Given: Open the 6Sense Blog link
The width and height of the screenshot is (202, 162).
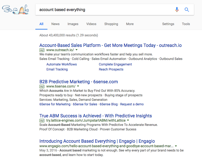Looking at the screenshot, I should (x=109, y=104).
